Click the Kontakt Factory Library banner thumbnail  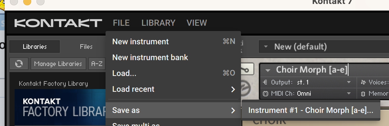[x=60, y=108]
